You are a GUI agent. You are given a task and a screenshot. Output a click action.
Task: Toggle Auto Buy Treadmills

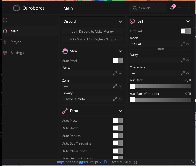118,143
